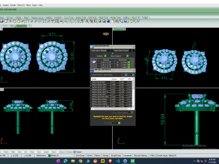The height and width of the screenshot is (164, 219).
Task: Click the Hide objects lightbulb icon
Action: [78, 21]
